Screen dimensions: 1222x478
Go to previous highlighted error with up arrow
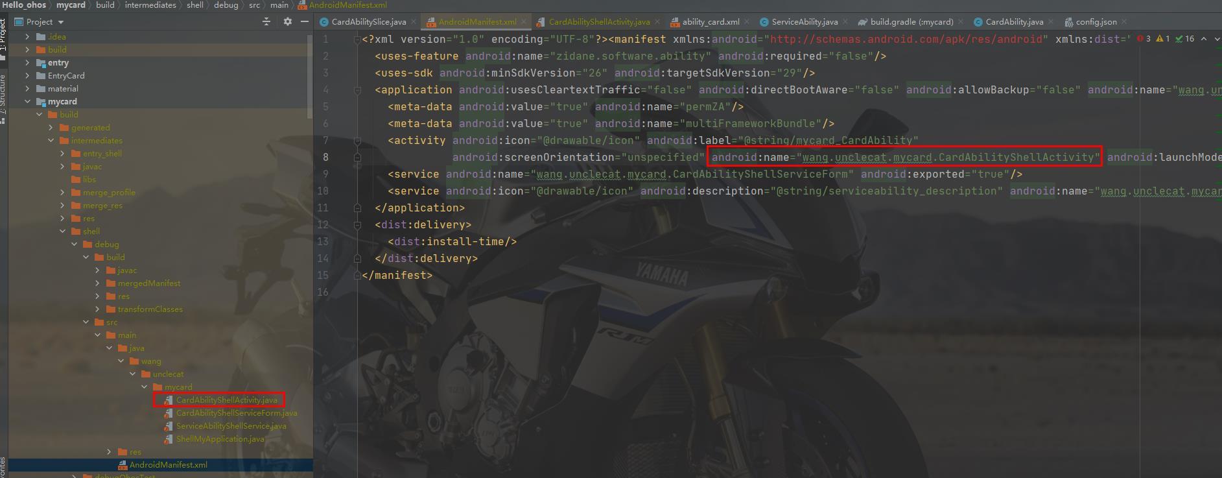(1204, 39)
